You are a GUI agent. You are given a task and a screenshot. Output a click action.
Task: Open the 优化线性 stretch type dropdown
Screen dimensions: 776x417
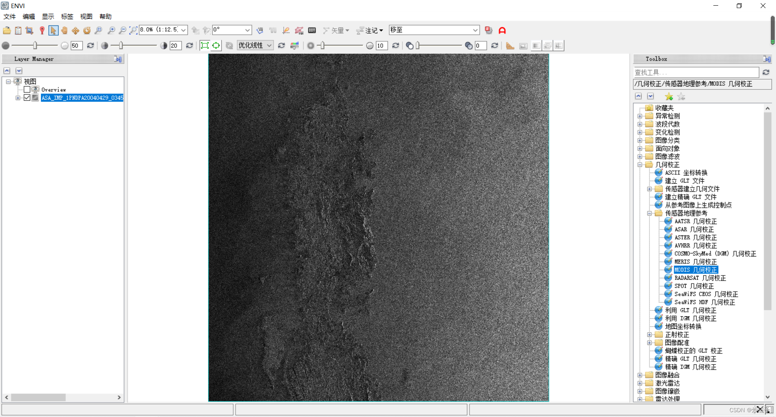pyautogui.click(x=269, y=46)
